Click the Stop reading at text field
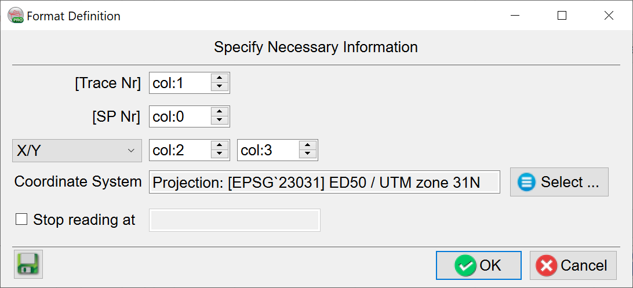This screenshot has width=633, height=288. click(234, 220)
